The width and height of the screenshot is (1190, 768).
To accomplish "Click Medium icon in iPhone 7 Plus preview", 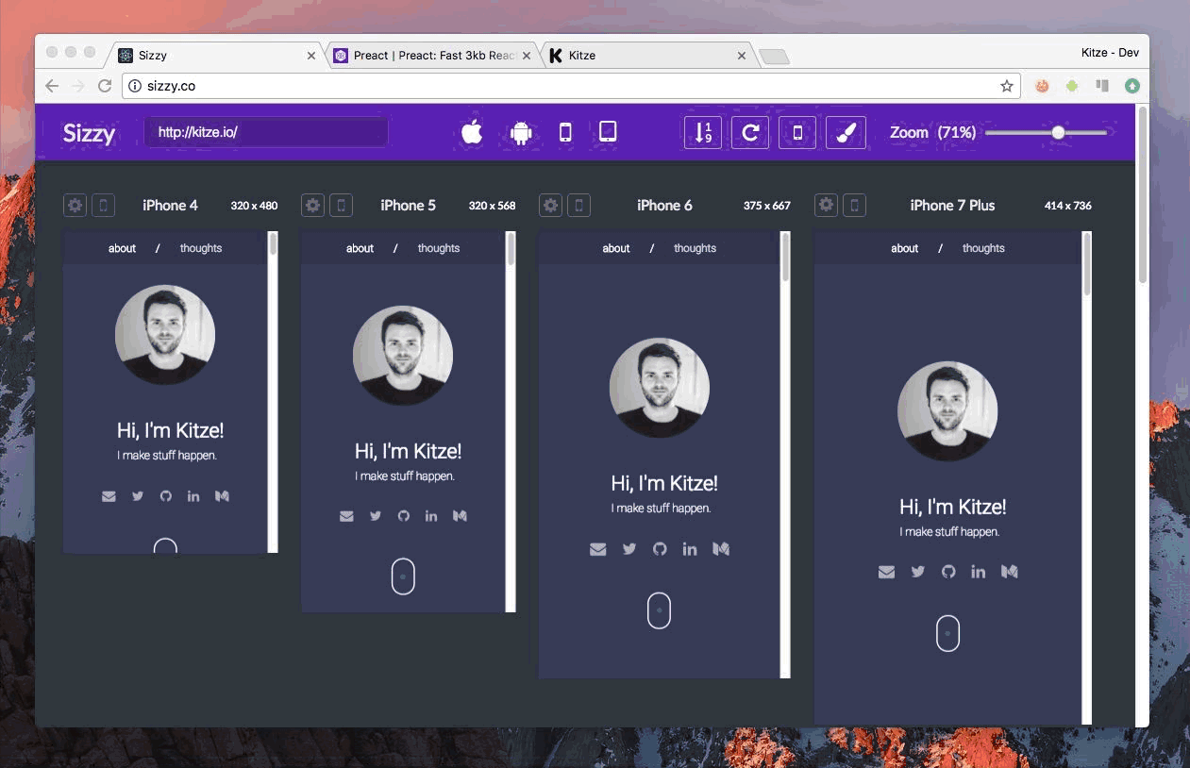I will click(1010, 572).
